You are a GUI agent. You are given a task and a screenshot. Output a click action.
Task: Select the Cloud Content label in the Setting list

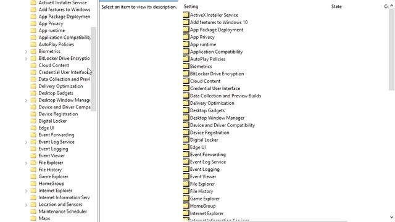pyautogui.click(x=205, y=81)
